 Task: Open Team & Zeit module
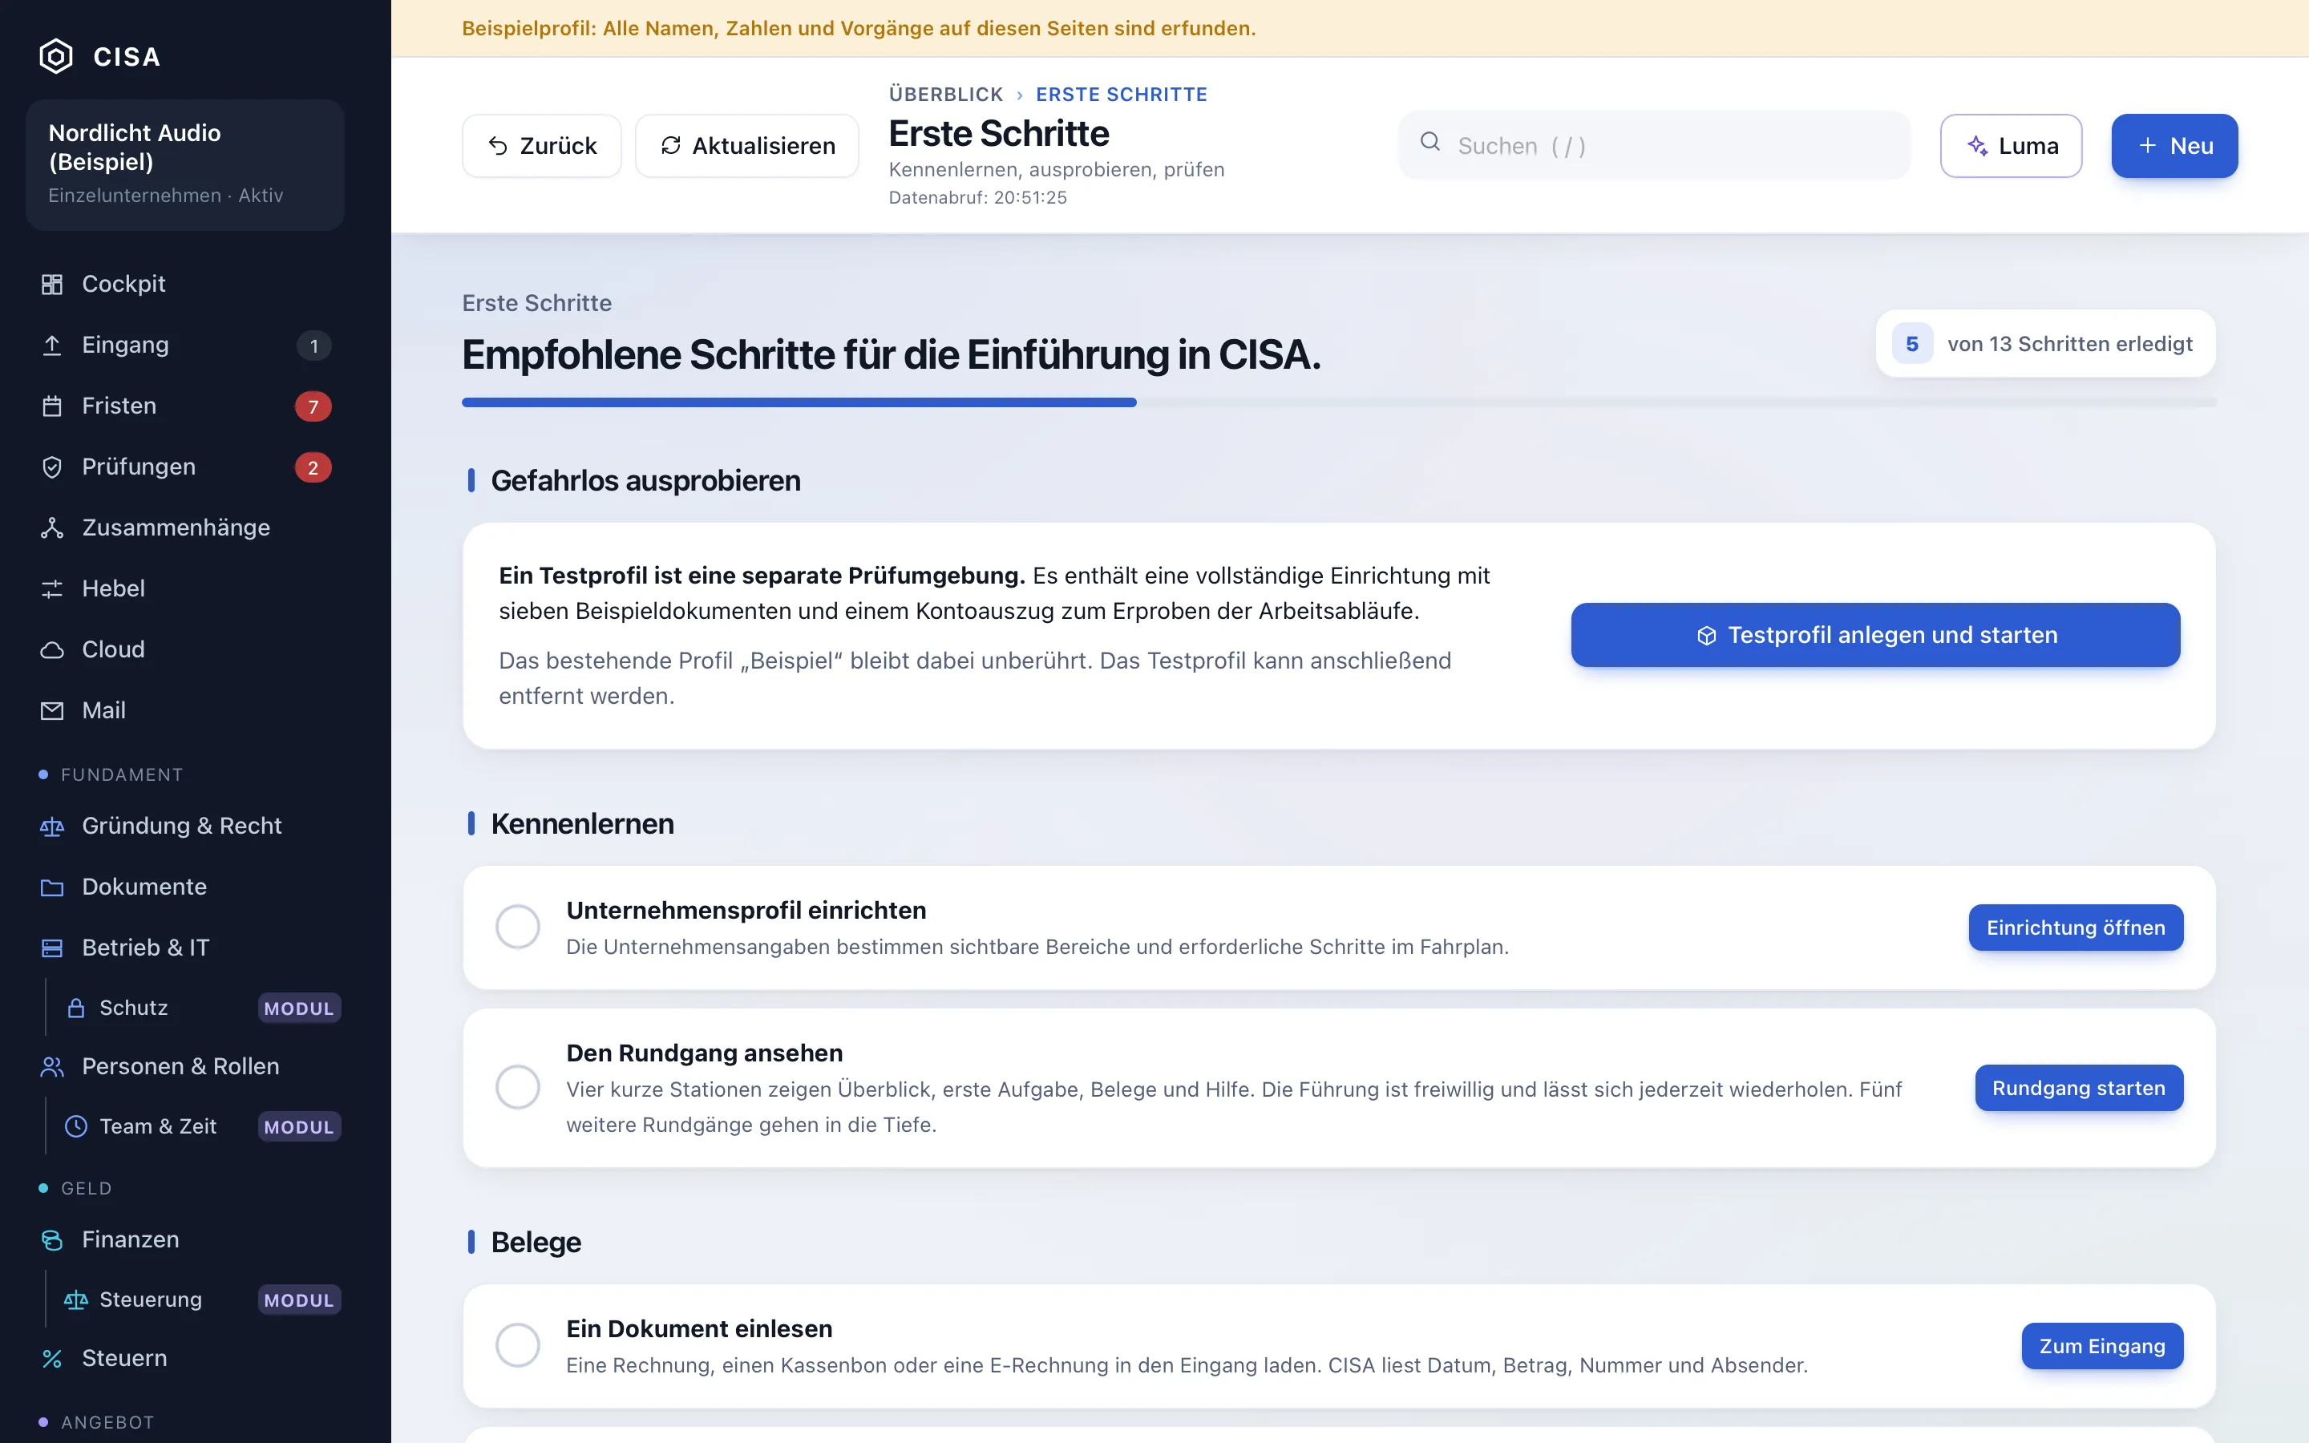(200, 1126)
